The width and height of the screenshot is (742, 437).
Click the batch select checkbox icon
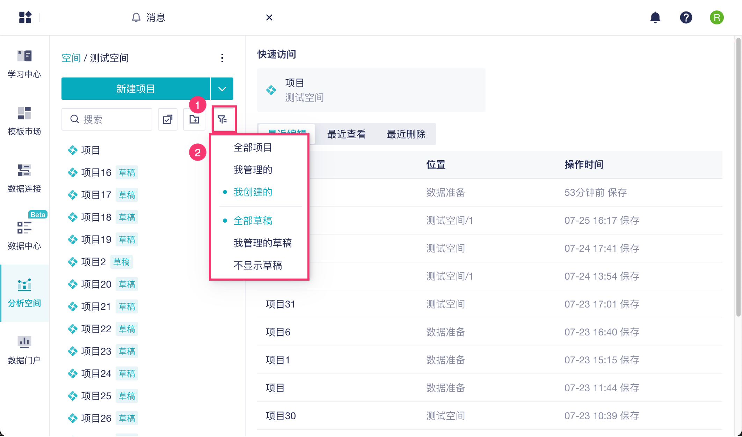[x=168, y=119]
